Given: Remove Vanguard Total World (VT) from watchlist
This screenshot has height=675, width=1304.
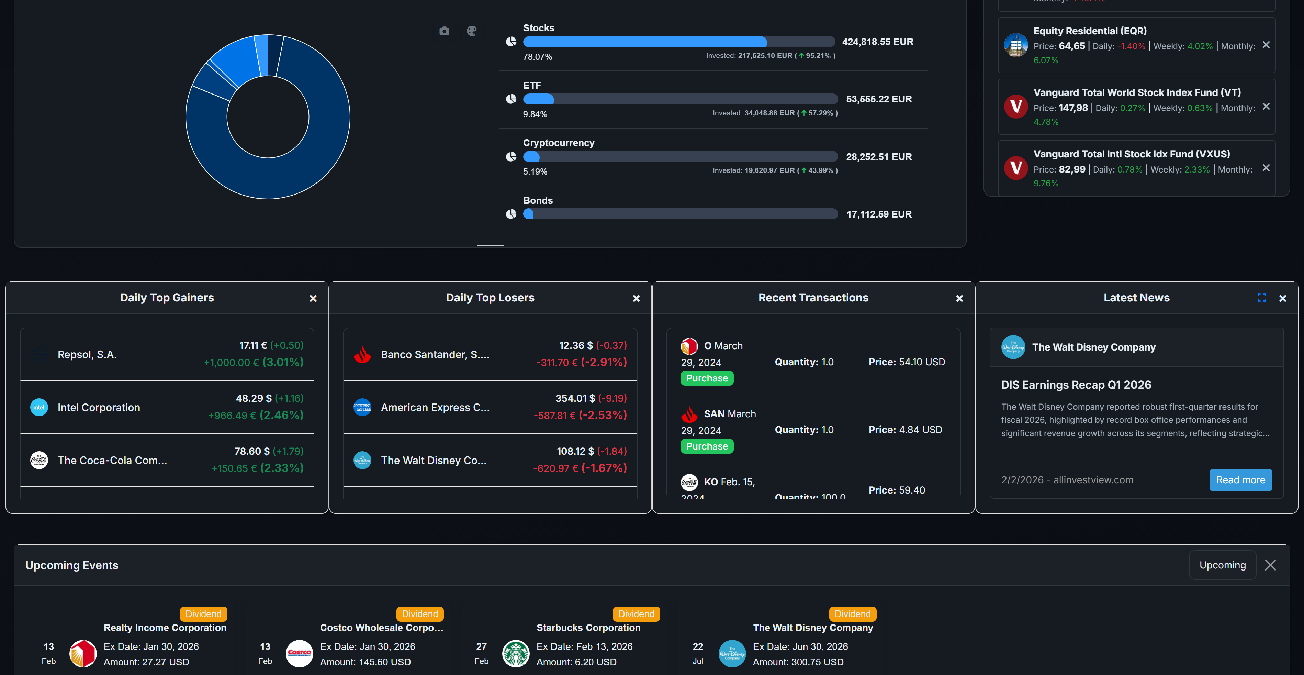Looking at the screenshot, I should pos(1267,106).
